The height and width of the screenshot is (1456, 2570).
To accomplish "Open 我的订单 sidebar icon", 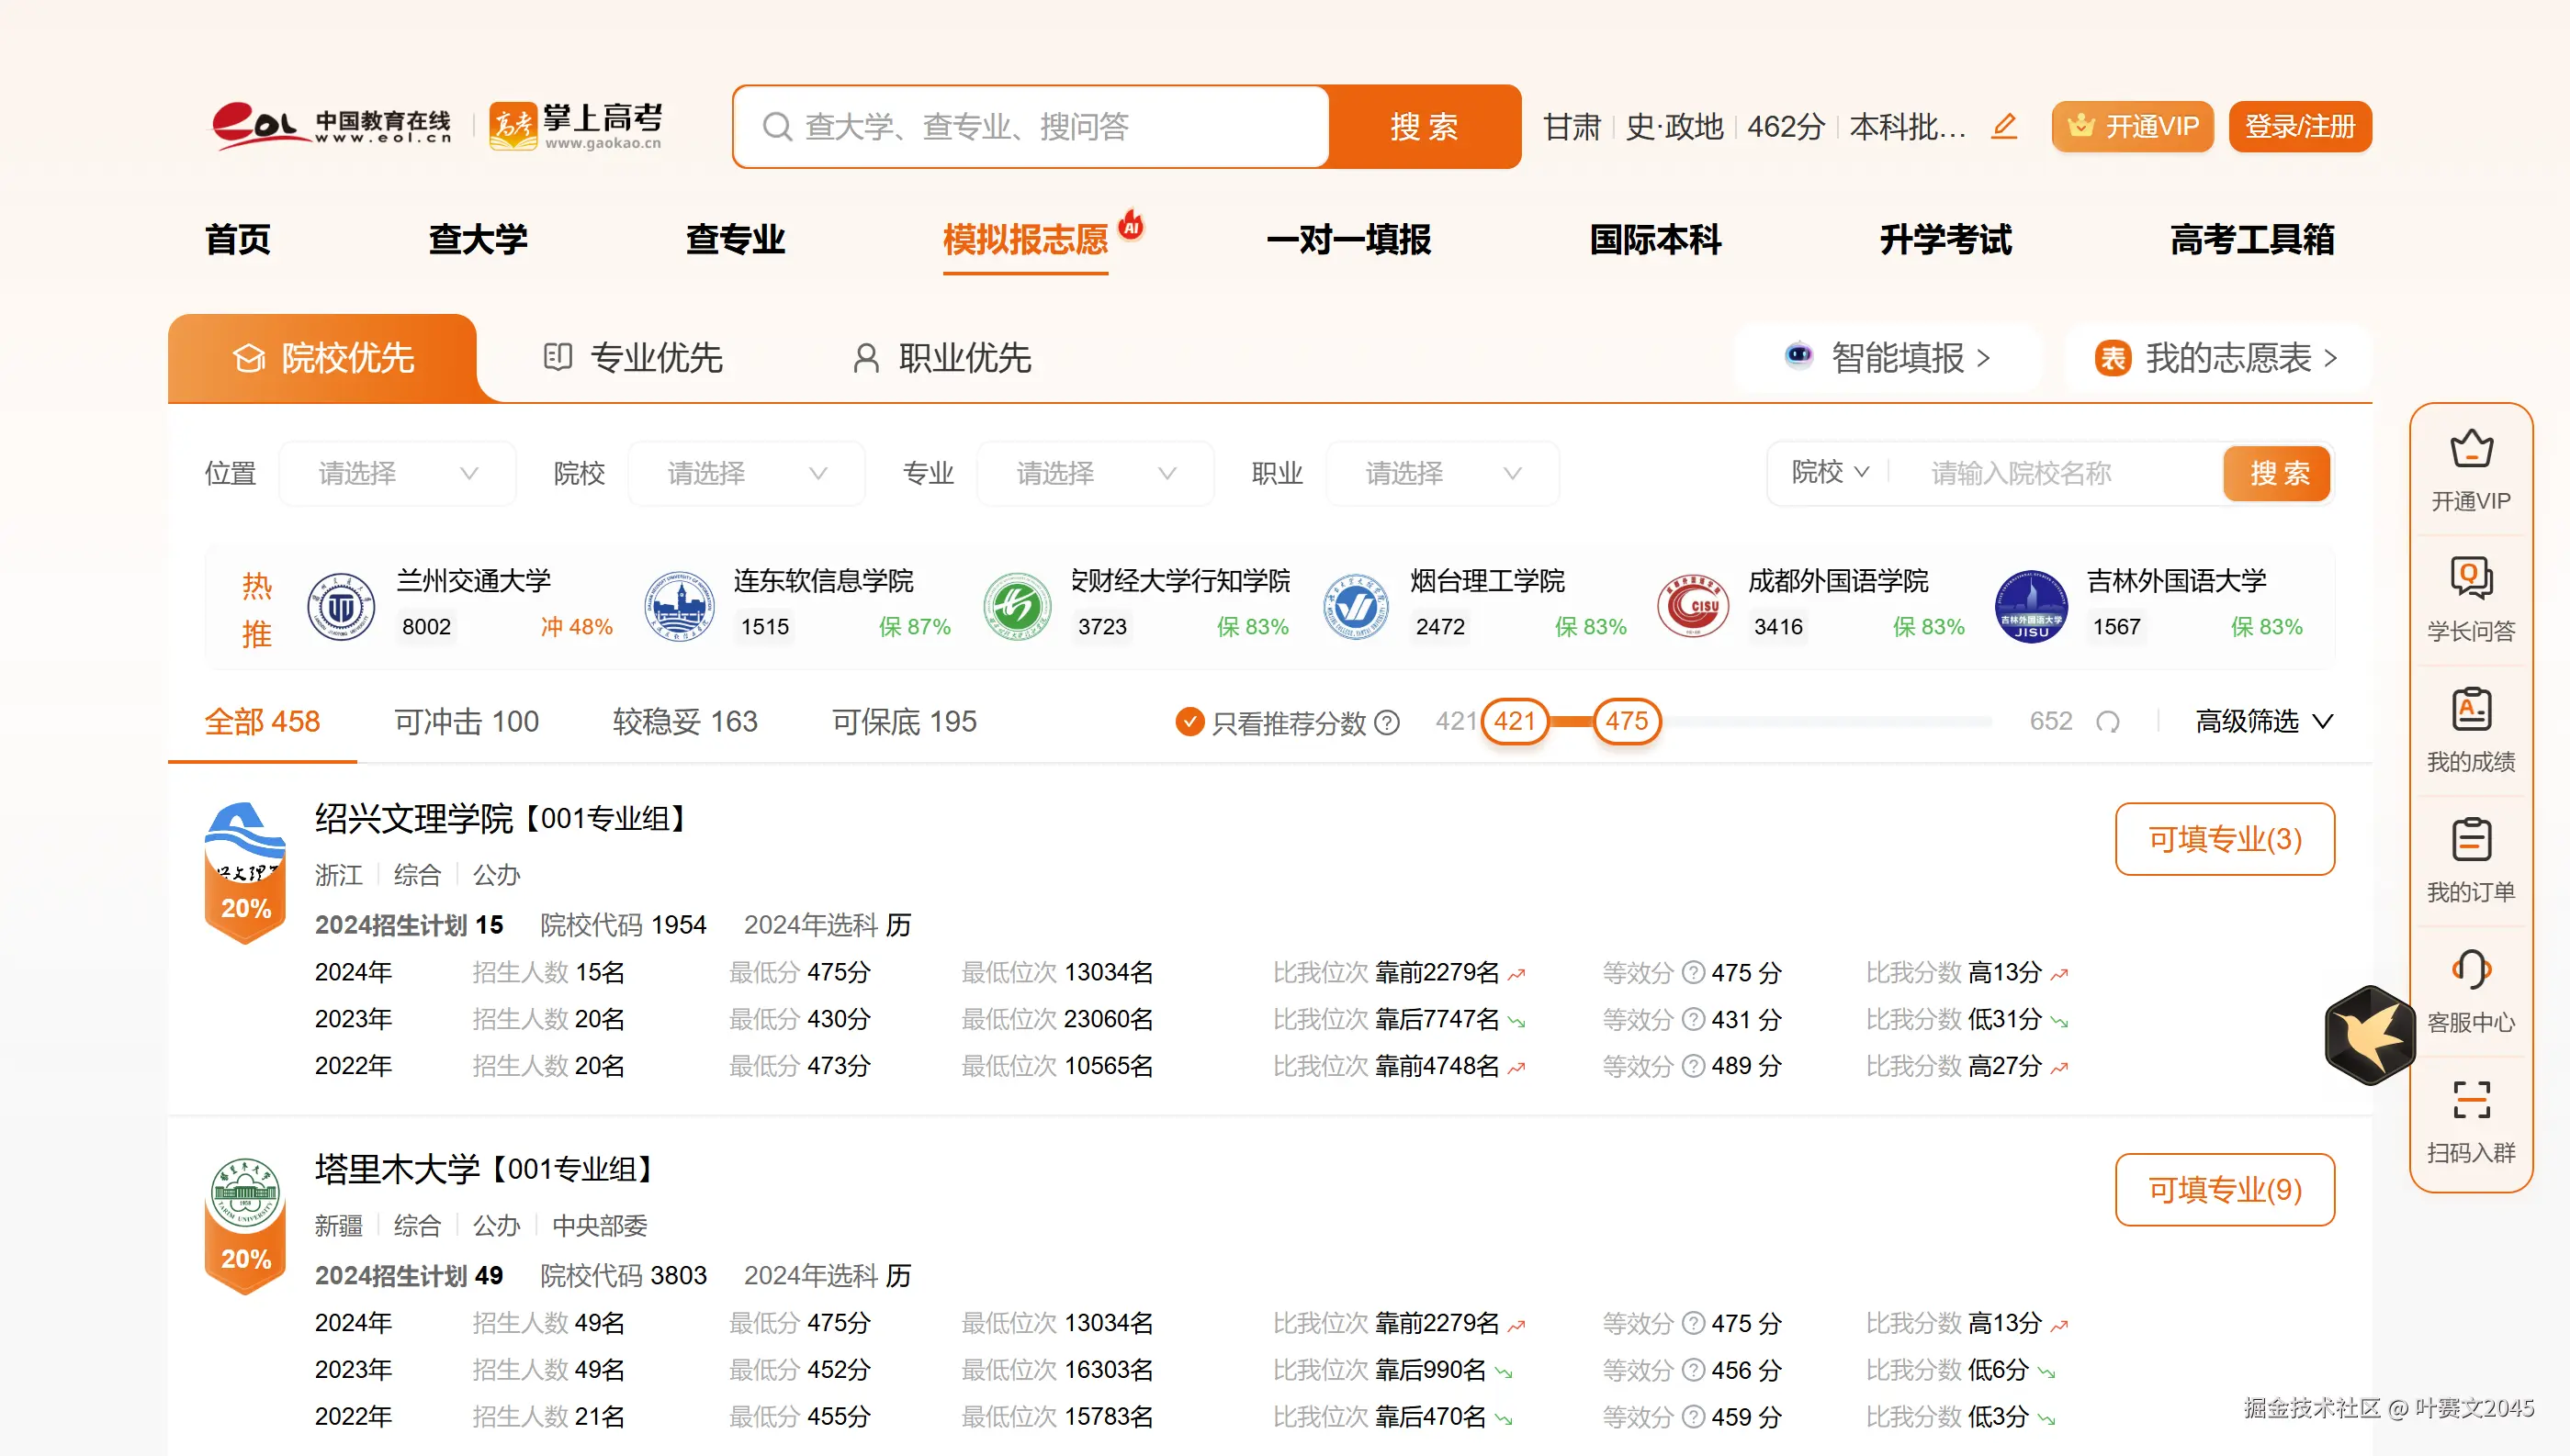I will pyautogui.click(x=2470, y=840).
